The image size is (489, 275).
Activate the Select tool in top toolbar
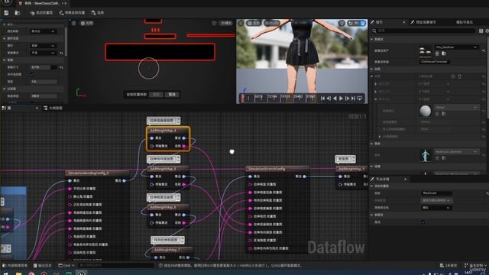(x=97, y=12)
